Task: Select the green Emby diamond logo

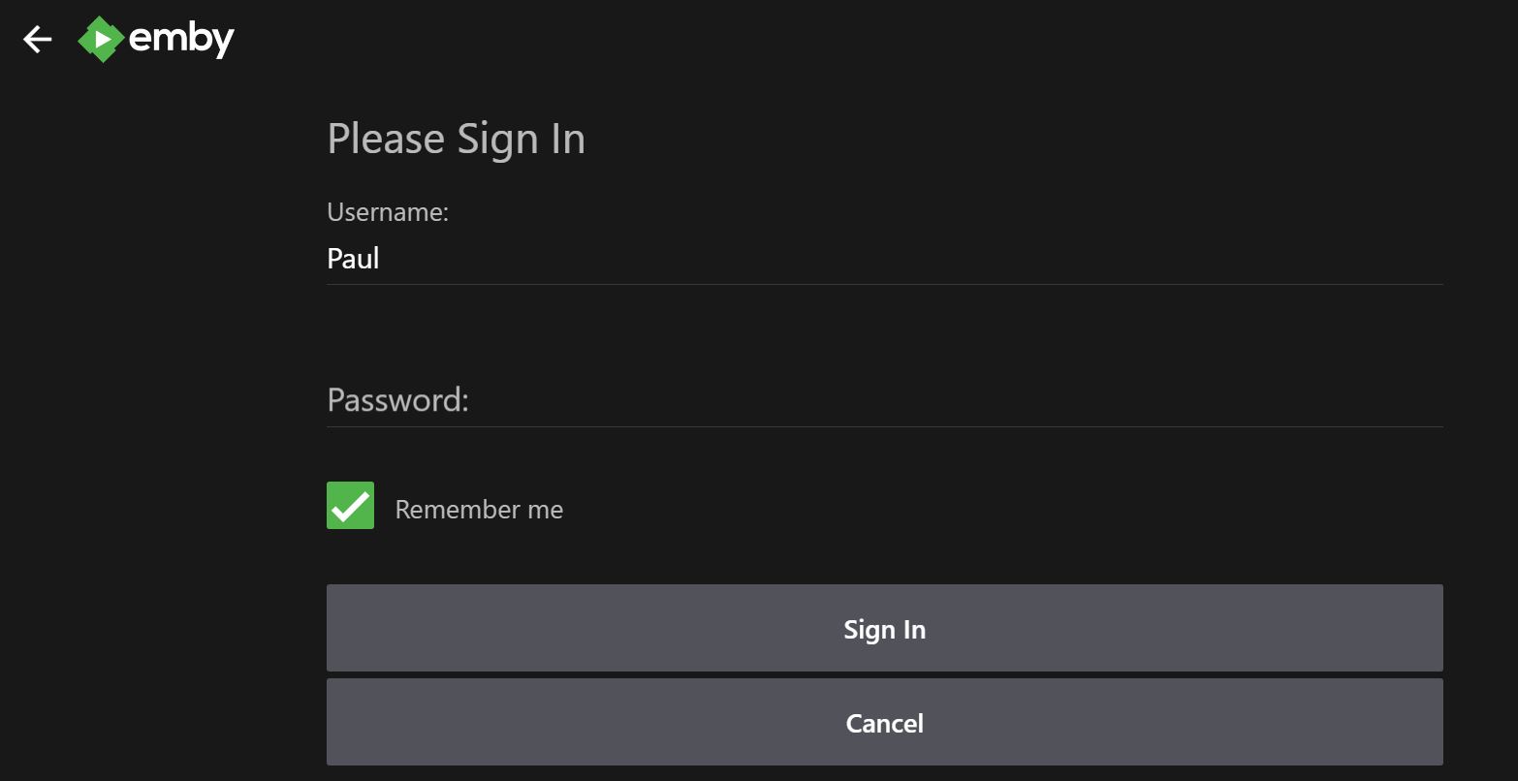Action: [103, 39]
